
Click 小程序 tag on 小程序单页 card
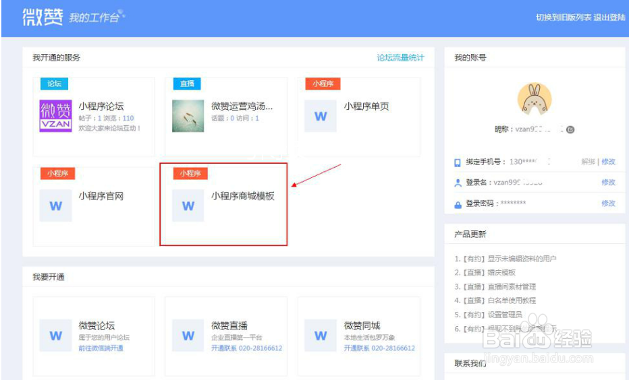[x=323, y=84]
